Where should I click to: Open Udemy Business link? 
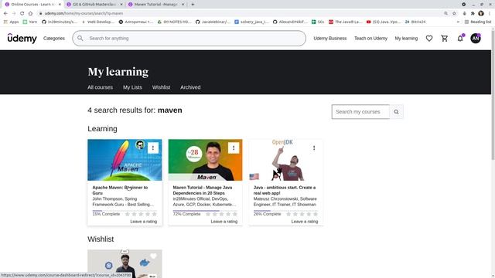point(330,38)
